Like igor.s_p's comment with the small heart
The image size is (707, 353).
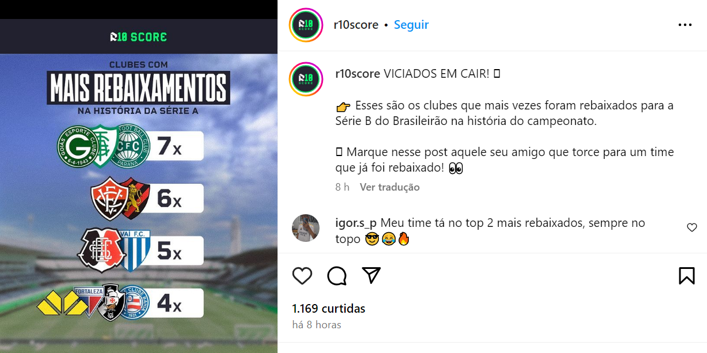pos(692,227)
